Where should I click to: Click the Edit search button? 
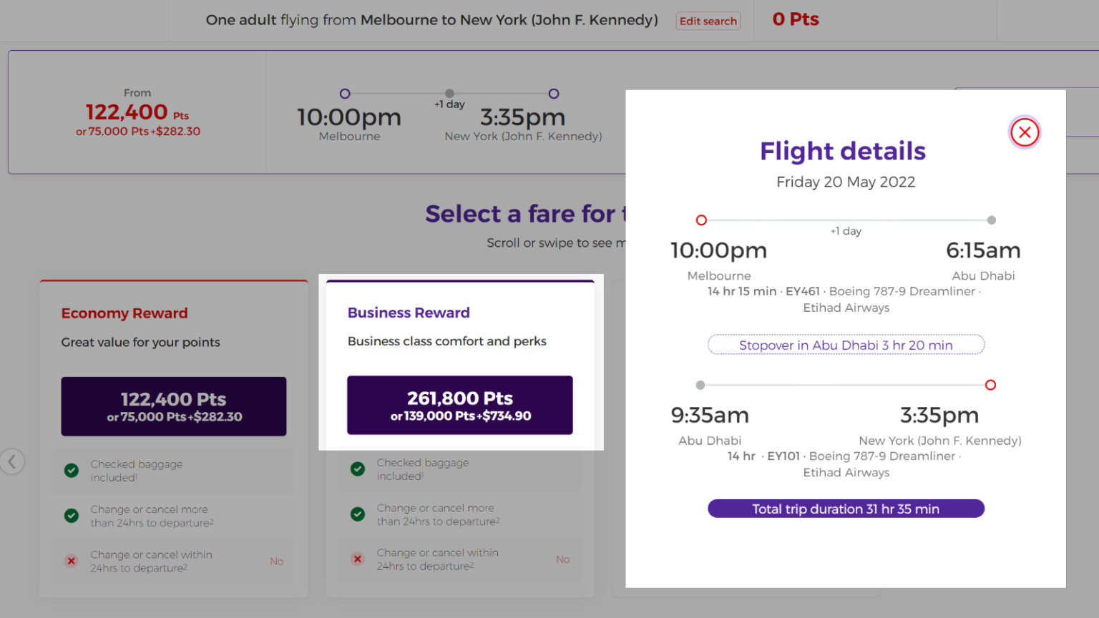coord(708,21)
